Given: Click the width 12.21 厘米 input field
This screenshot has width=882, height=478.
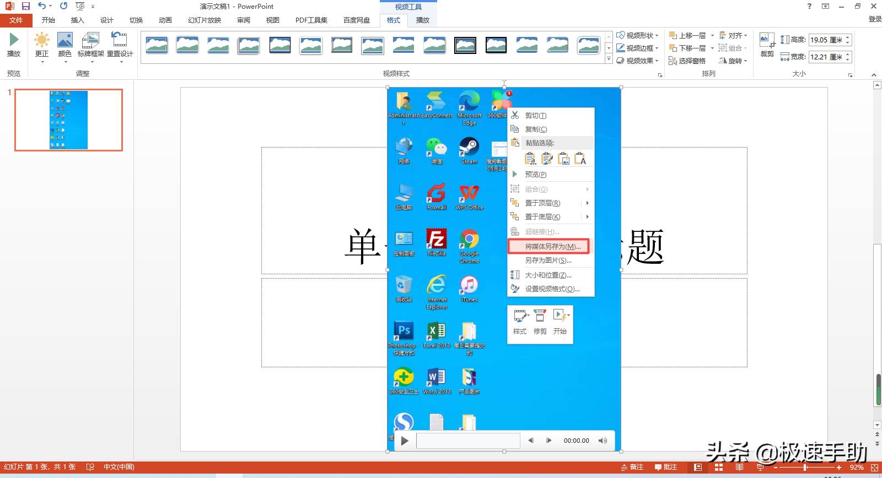Looking at the screenshot, I should [826, 57].
